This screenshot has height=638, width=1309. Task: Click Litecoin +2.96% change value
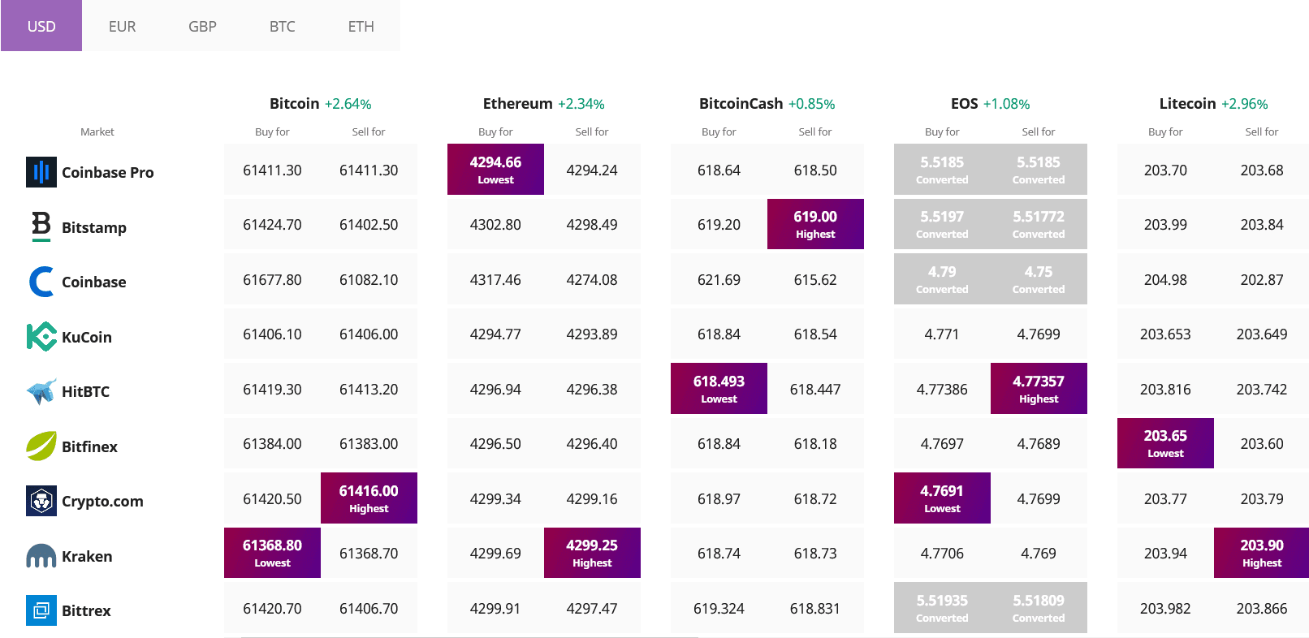coord(1244,104)
